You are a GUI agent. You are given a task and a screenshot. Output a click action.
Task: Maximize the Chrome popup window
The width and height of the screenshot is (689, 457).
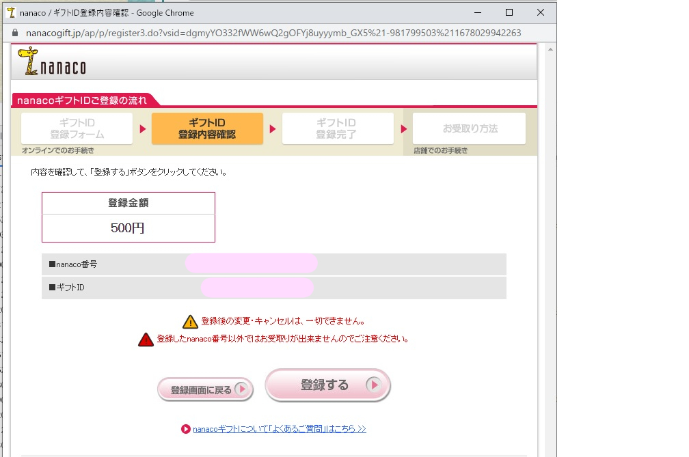509,12
